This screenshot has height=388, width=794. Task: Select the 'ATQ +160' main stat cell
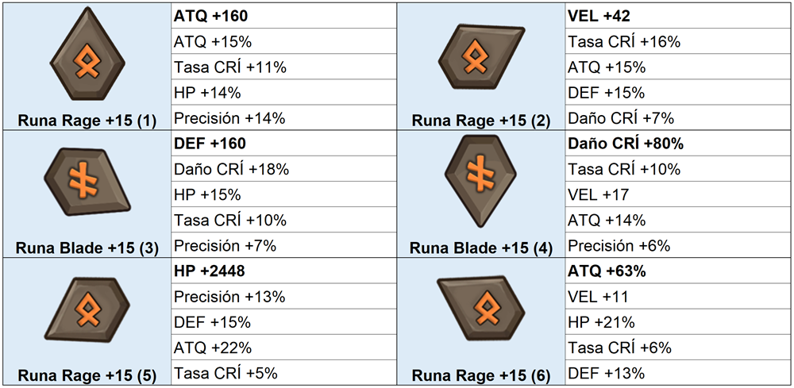(x=283, y=16)
